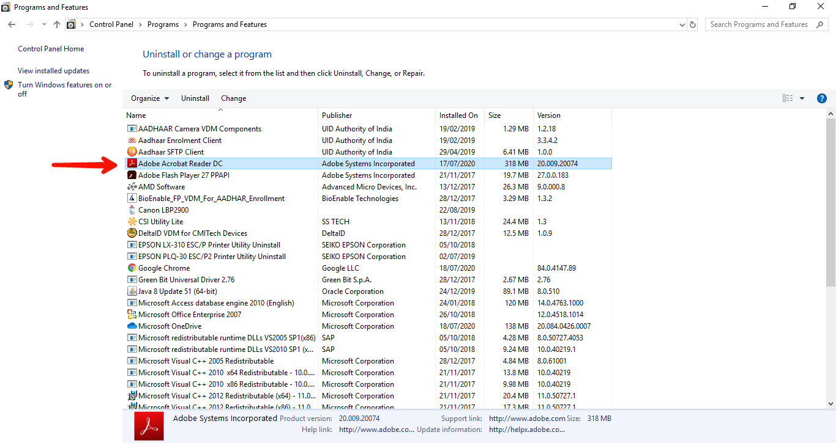This screenshot has height=443, width=836.
Task: Click the Green Bit Universal Driver icon
Action: click(132, 280)
